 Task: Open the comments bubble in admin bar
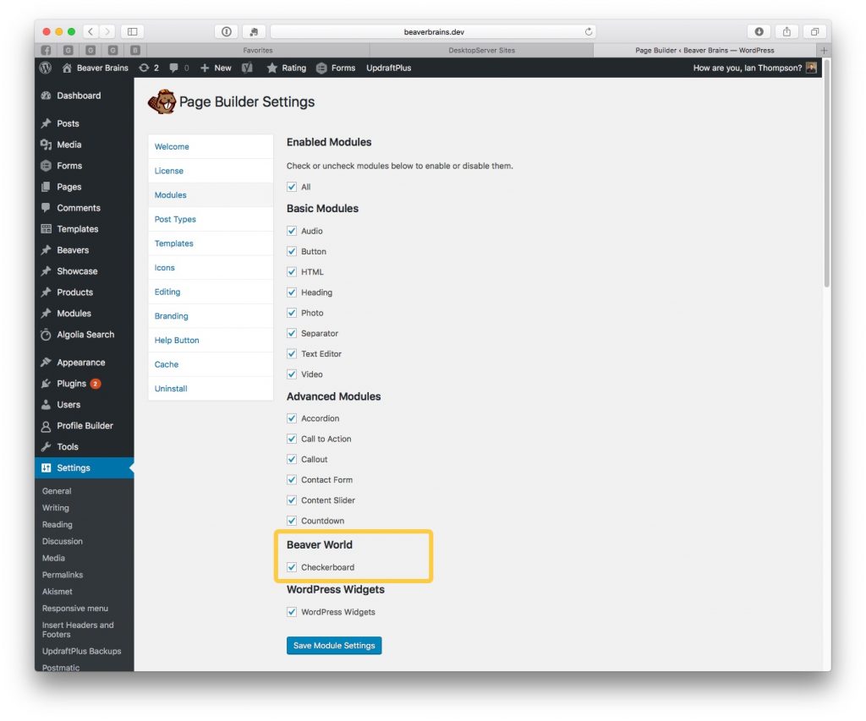[179, 68]
